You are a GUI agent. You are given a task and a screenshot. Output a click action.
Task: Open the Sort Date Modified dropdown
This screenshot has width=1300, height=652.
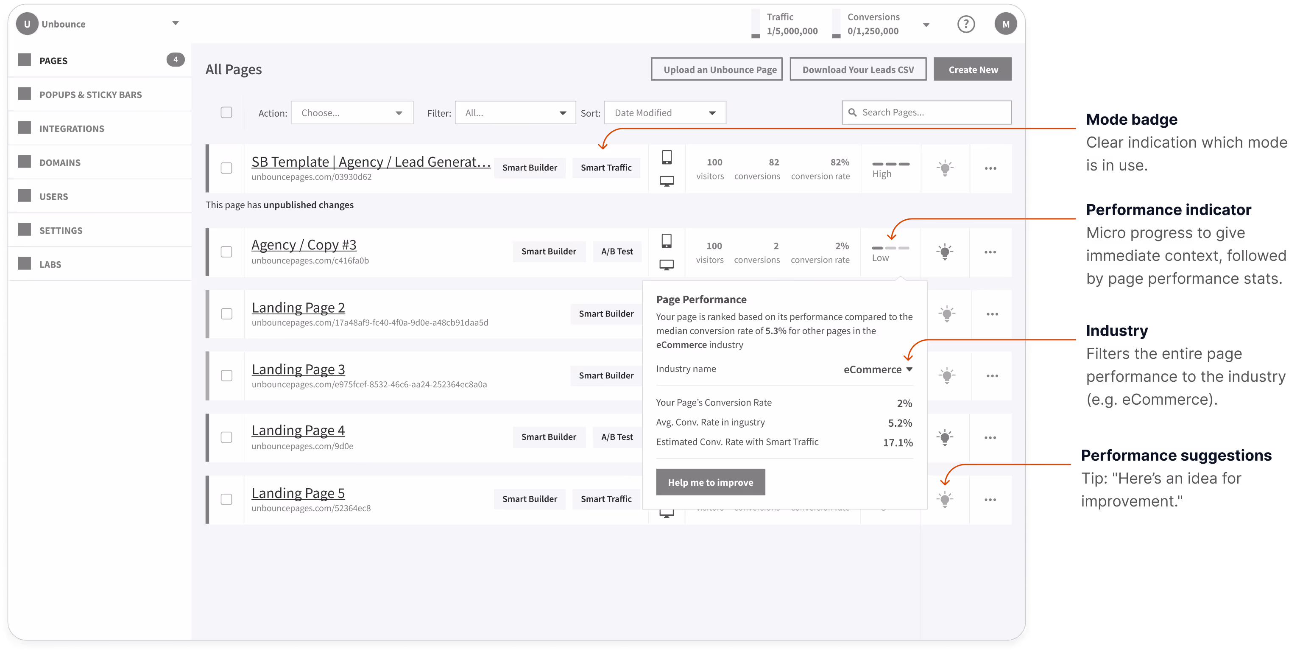coord(665,112)
